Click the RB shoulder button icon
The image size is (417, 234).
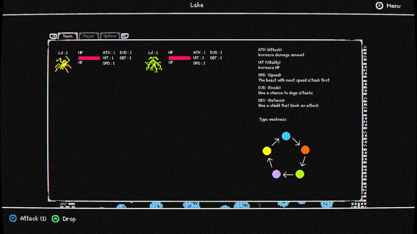125,36
